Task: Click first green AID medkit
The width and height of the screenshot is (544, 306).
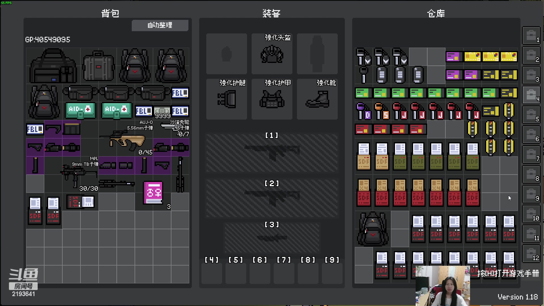Action: click(x=80, y=110)
